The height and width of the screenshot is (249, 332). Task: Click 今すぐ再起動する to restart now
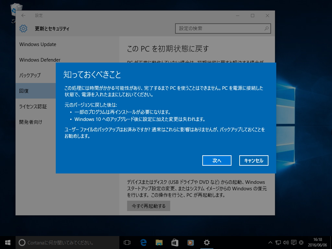(x=148, y=206)
